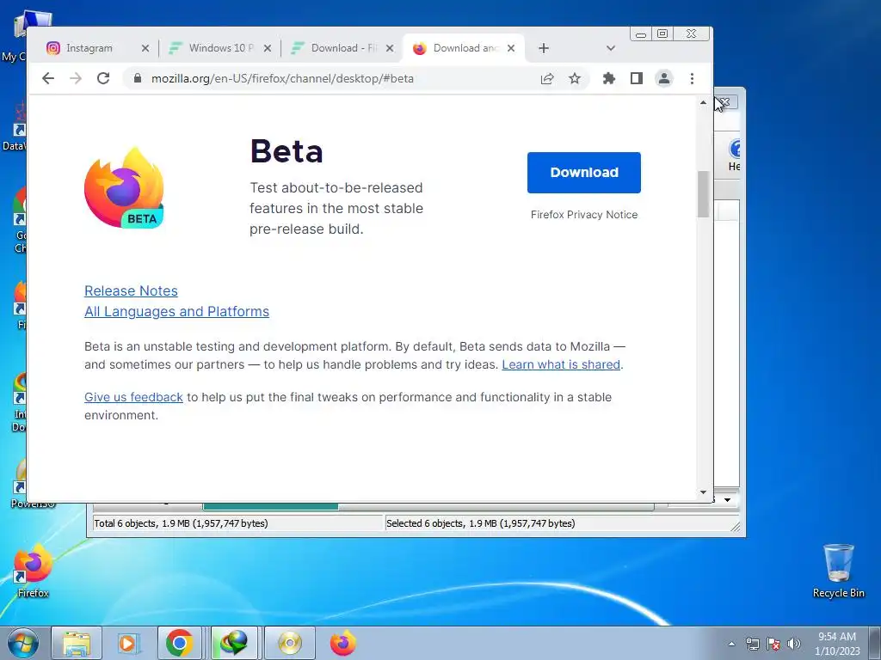The image size is (881, 660).
Task: Show hidden tray icons arrow
Action: pyautogui.click(x=731, y=644)
